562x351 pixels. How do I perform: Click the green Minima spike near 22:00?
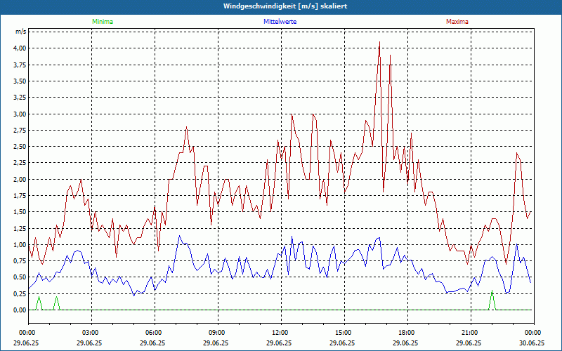pyautogui.click(x=492, y=293)
